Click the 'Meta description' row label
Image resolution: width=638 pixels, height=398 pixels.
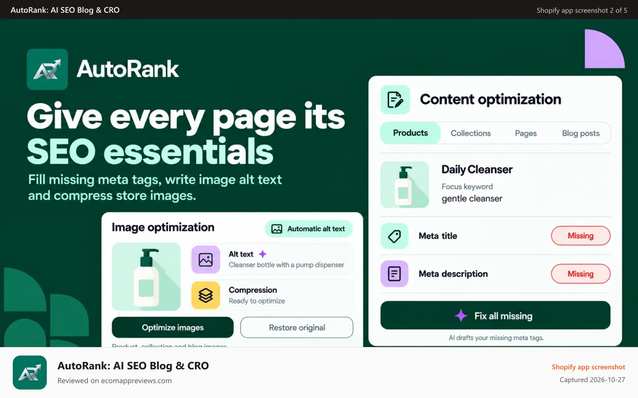[x=453, y=274]
